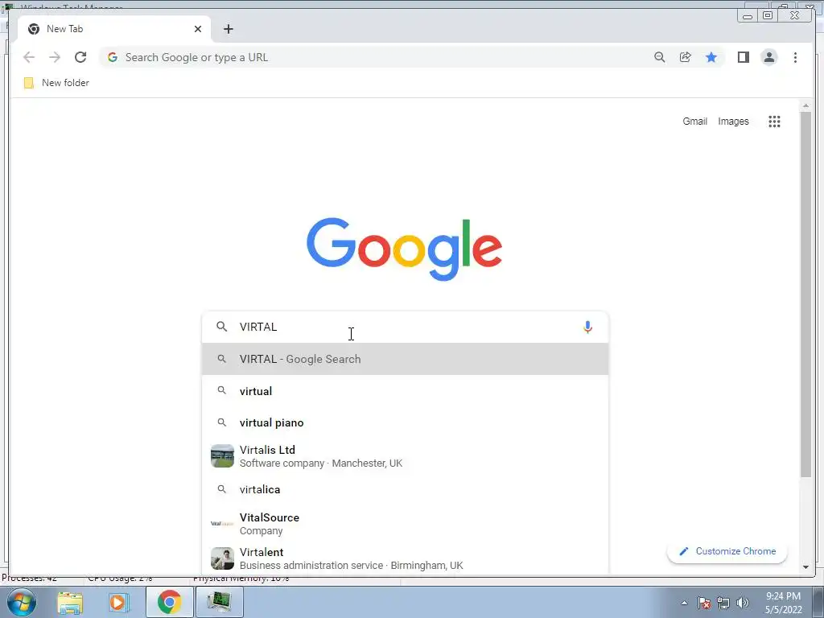The width and height of the screenshot is (824, 618).
Task: Close the New Tab tab
Action: coord(198,29)
